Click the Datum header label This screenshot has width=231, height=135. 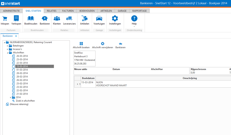116,69
